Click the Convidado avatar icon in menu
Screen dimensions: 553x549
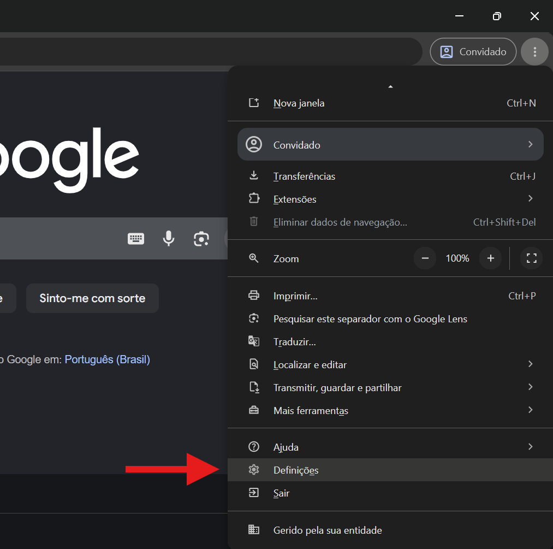pyautogui.click(x=254, y=144)
